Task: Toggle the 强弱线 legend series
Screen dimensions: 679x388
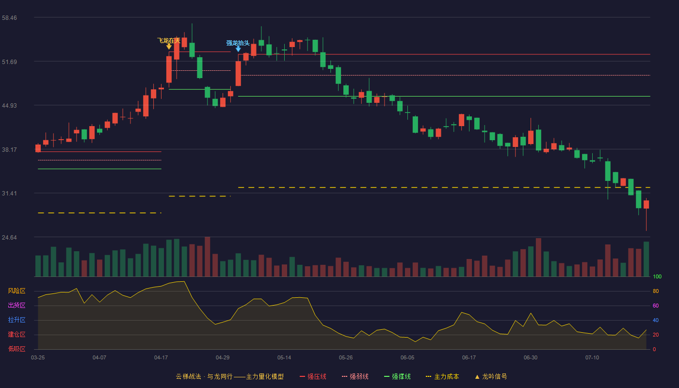Action: [355, 376]
